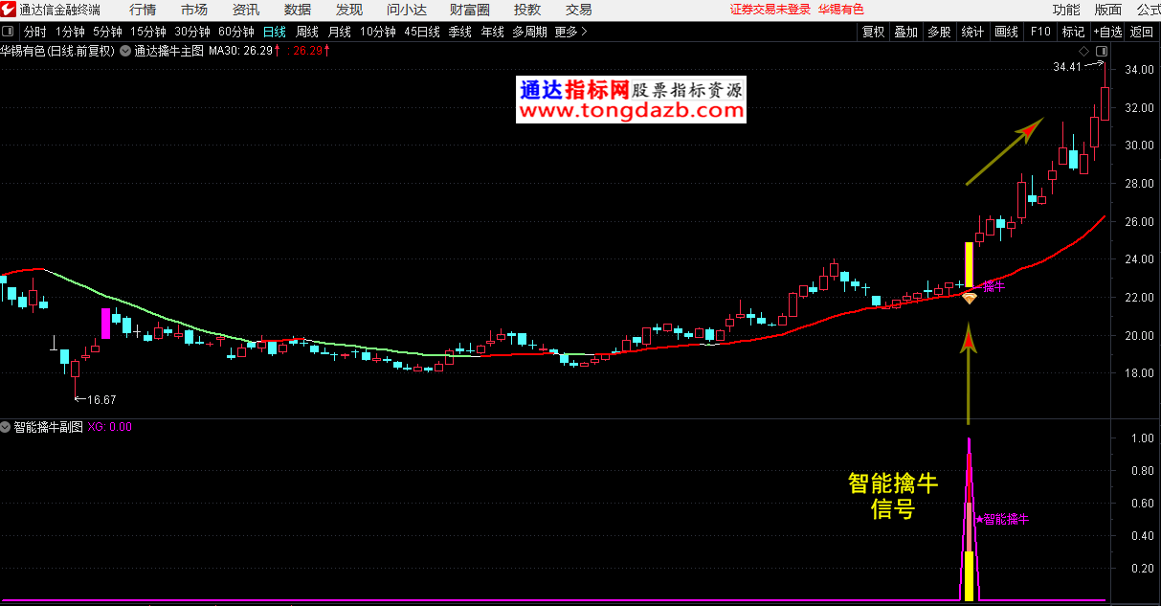Toggle the left sidebar panel icon beside 分时
This screenshot has width=1161, height=606.
coord(9,32)
